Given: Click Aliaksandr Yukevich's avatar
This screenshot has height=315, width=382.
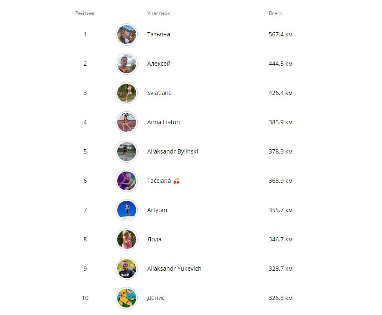Looking at the screenshot, I should 126,269.
